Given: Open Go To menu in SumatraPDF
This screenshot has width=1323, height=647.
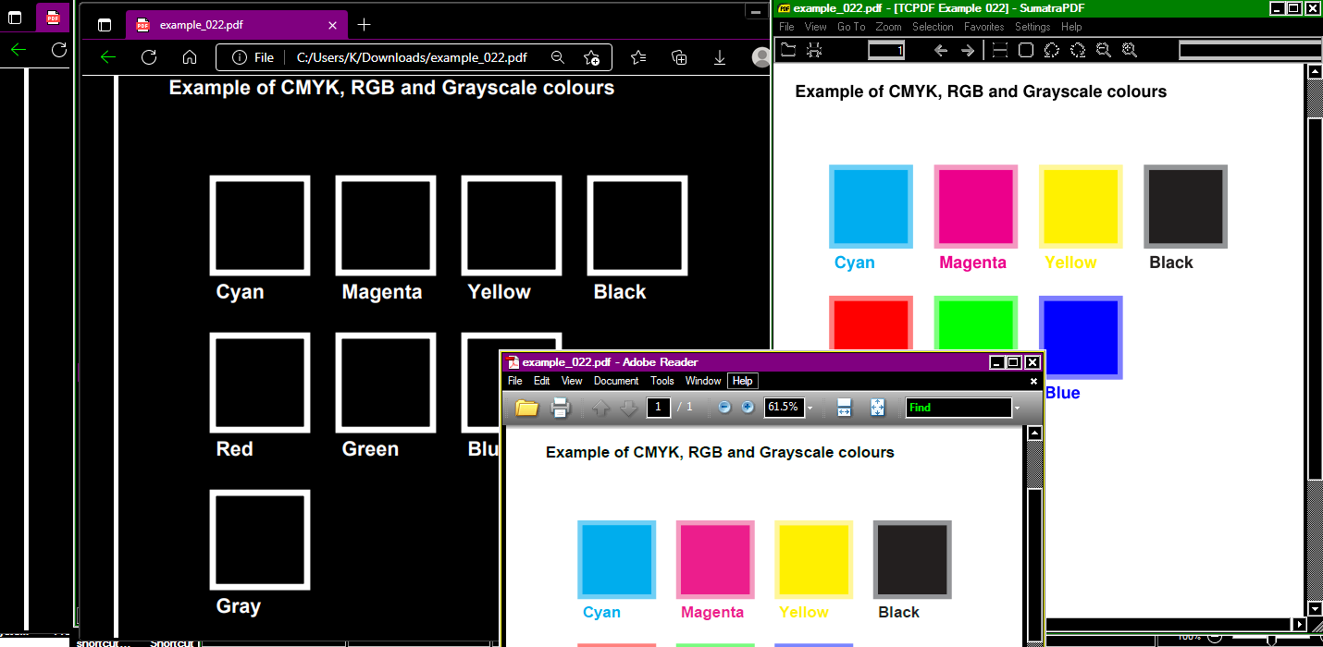Looking at the screenshot, I should pyautogui.click(x=851, y=27).
